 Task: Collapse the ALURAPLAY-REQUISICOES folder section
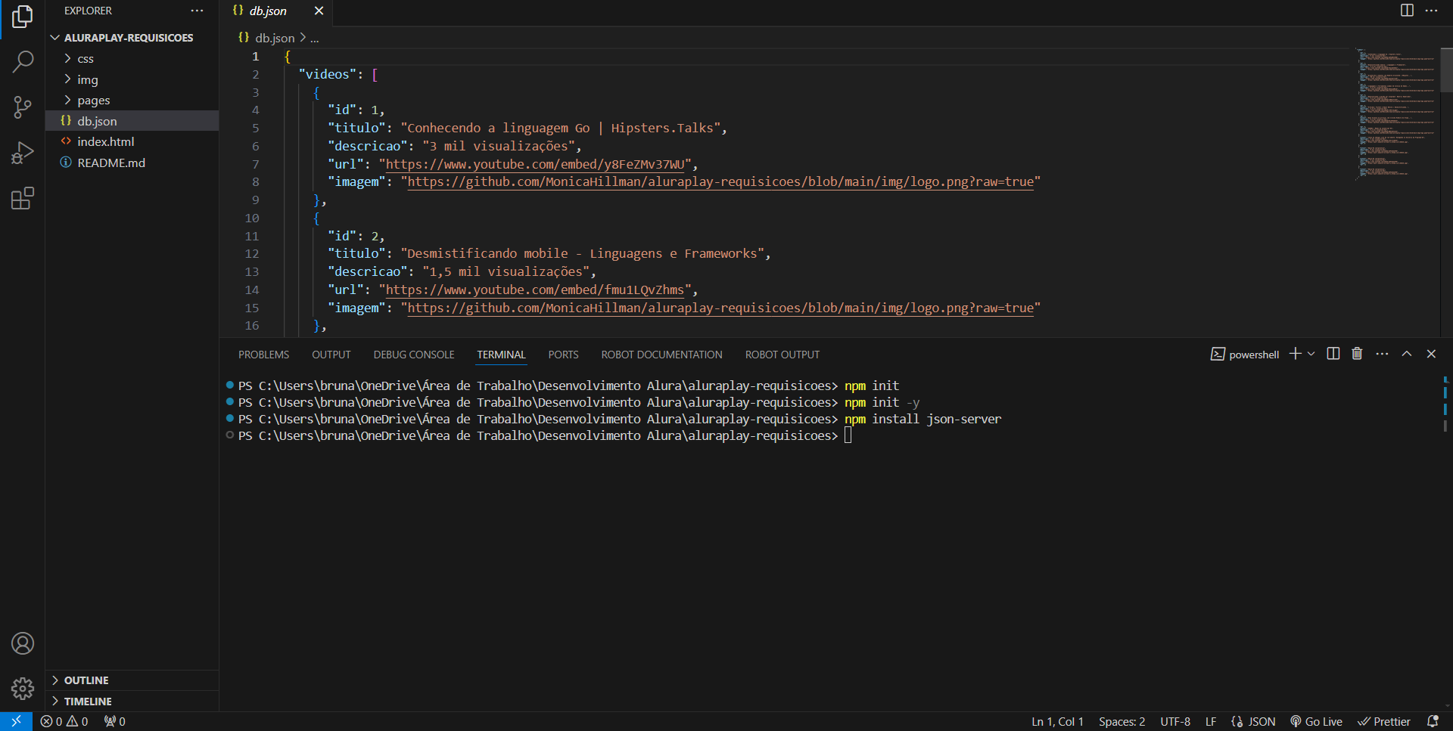click(132, 38)
